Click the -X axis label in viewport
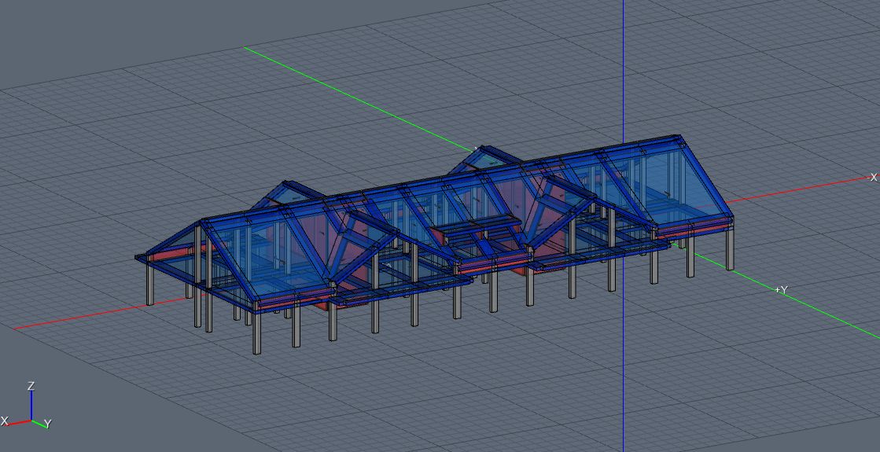The width and height of the screenshot is (880, 452). tap(873, 177)
